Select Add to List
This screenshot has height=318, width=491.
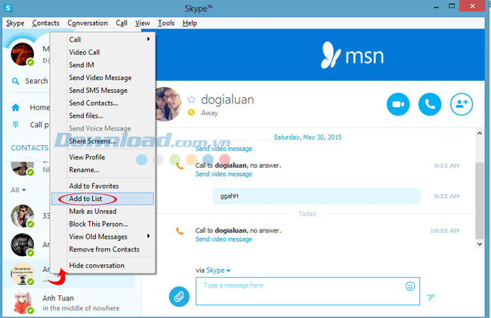pyautogui.click(x=103, y=199)
